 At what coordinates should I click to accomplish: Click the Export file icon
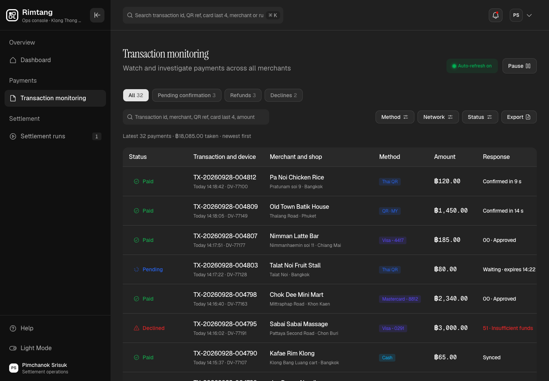[528, 117]
